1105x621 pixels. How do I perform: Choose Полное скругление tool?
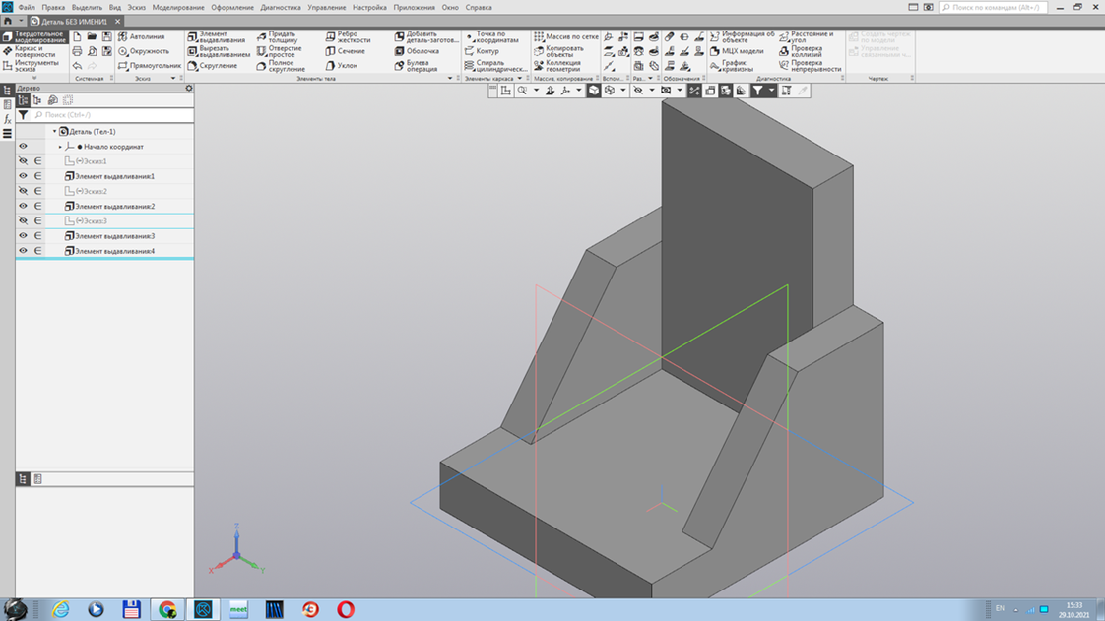281,66
